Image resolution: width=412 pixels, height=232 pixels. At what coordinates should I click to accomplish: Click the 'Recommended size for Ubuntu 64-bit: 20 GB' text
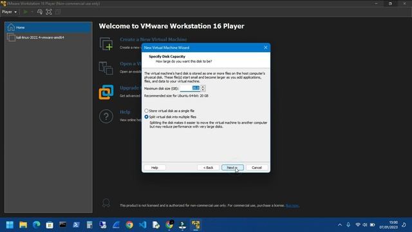tap(176, 96)
